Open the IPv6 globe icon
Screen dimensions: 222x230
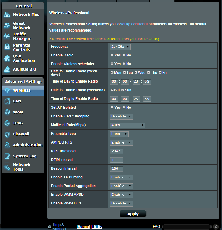[7, 123]
